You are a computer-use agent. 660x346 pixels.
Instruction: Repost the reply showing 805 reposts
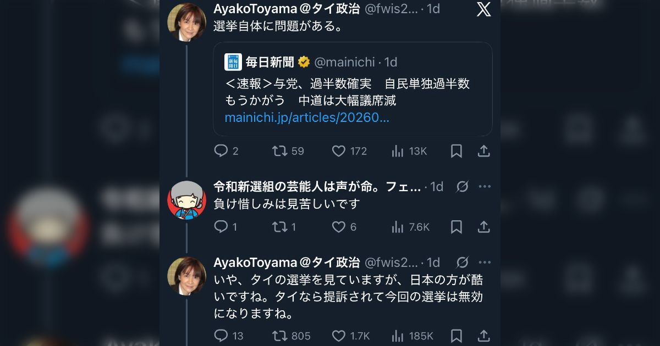(281, 336)
